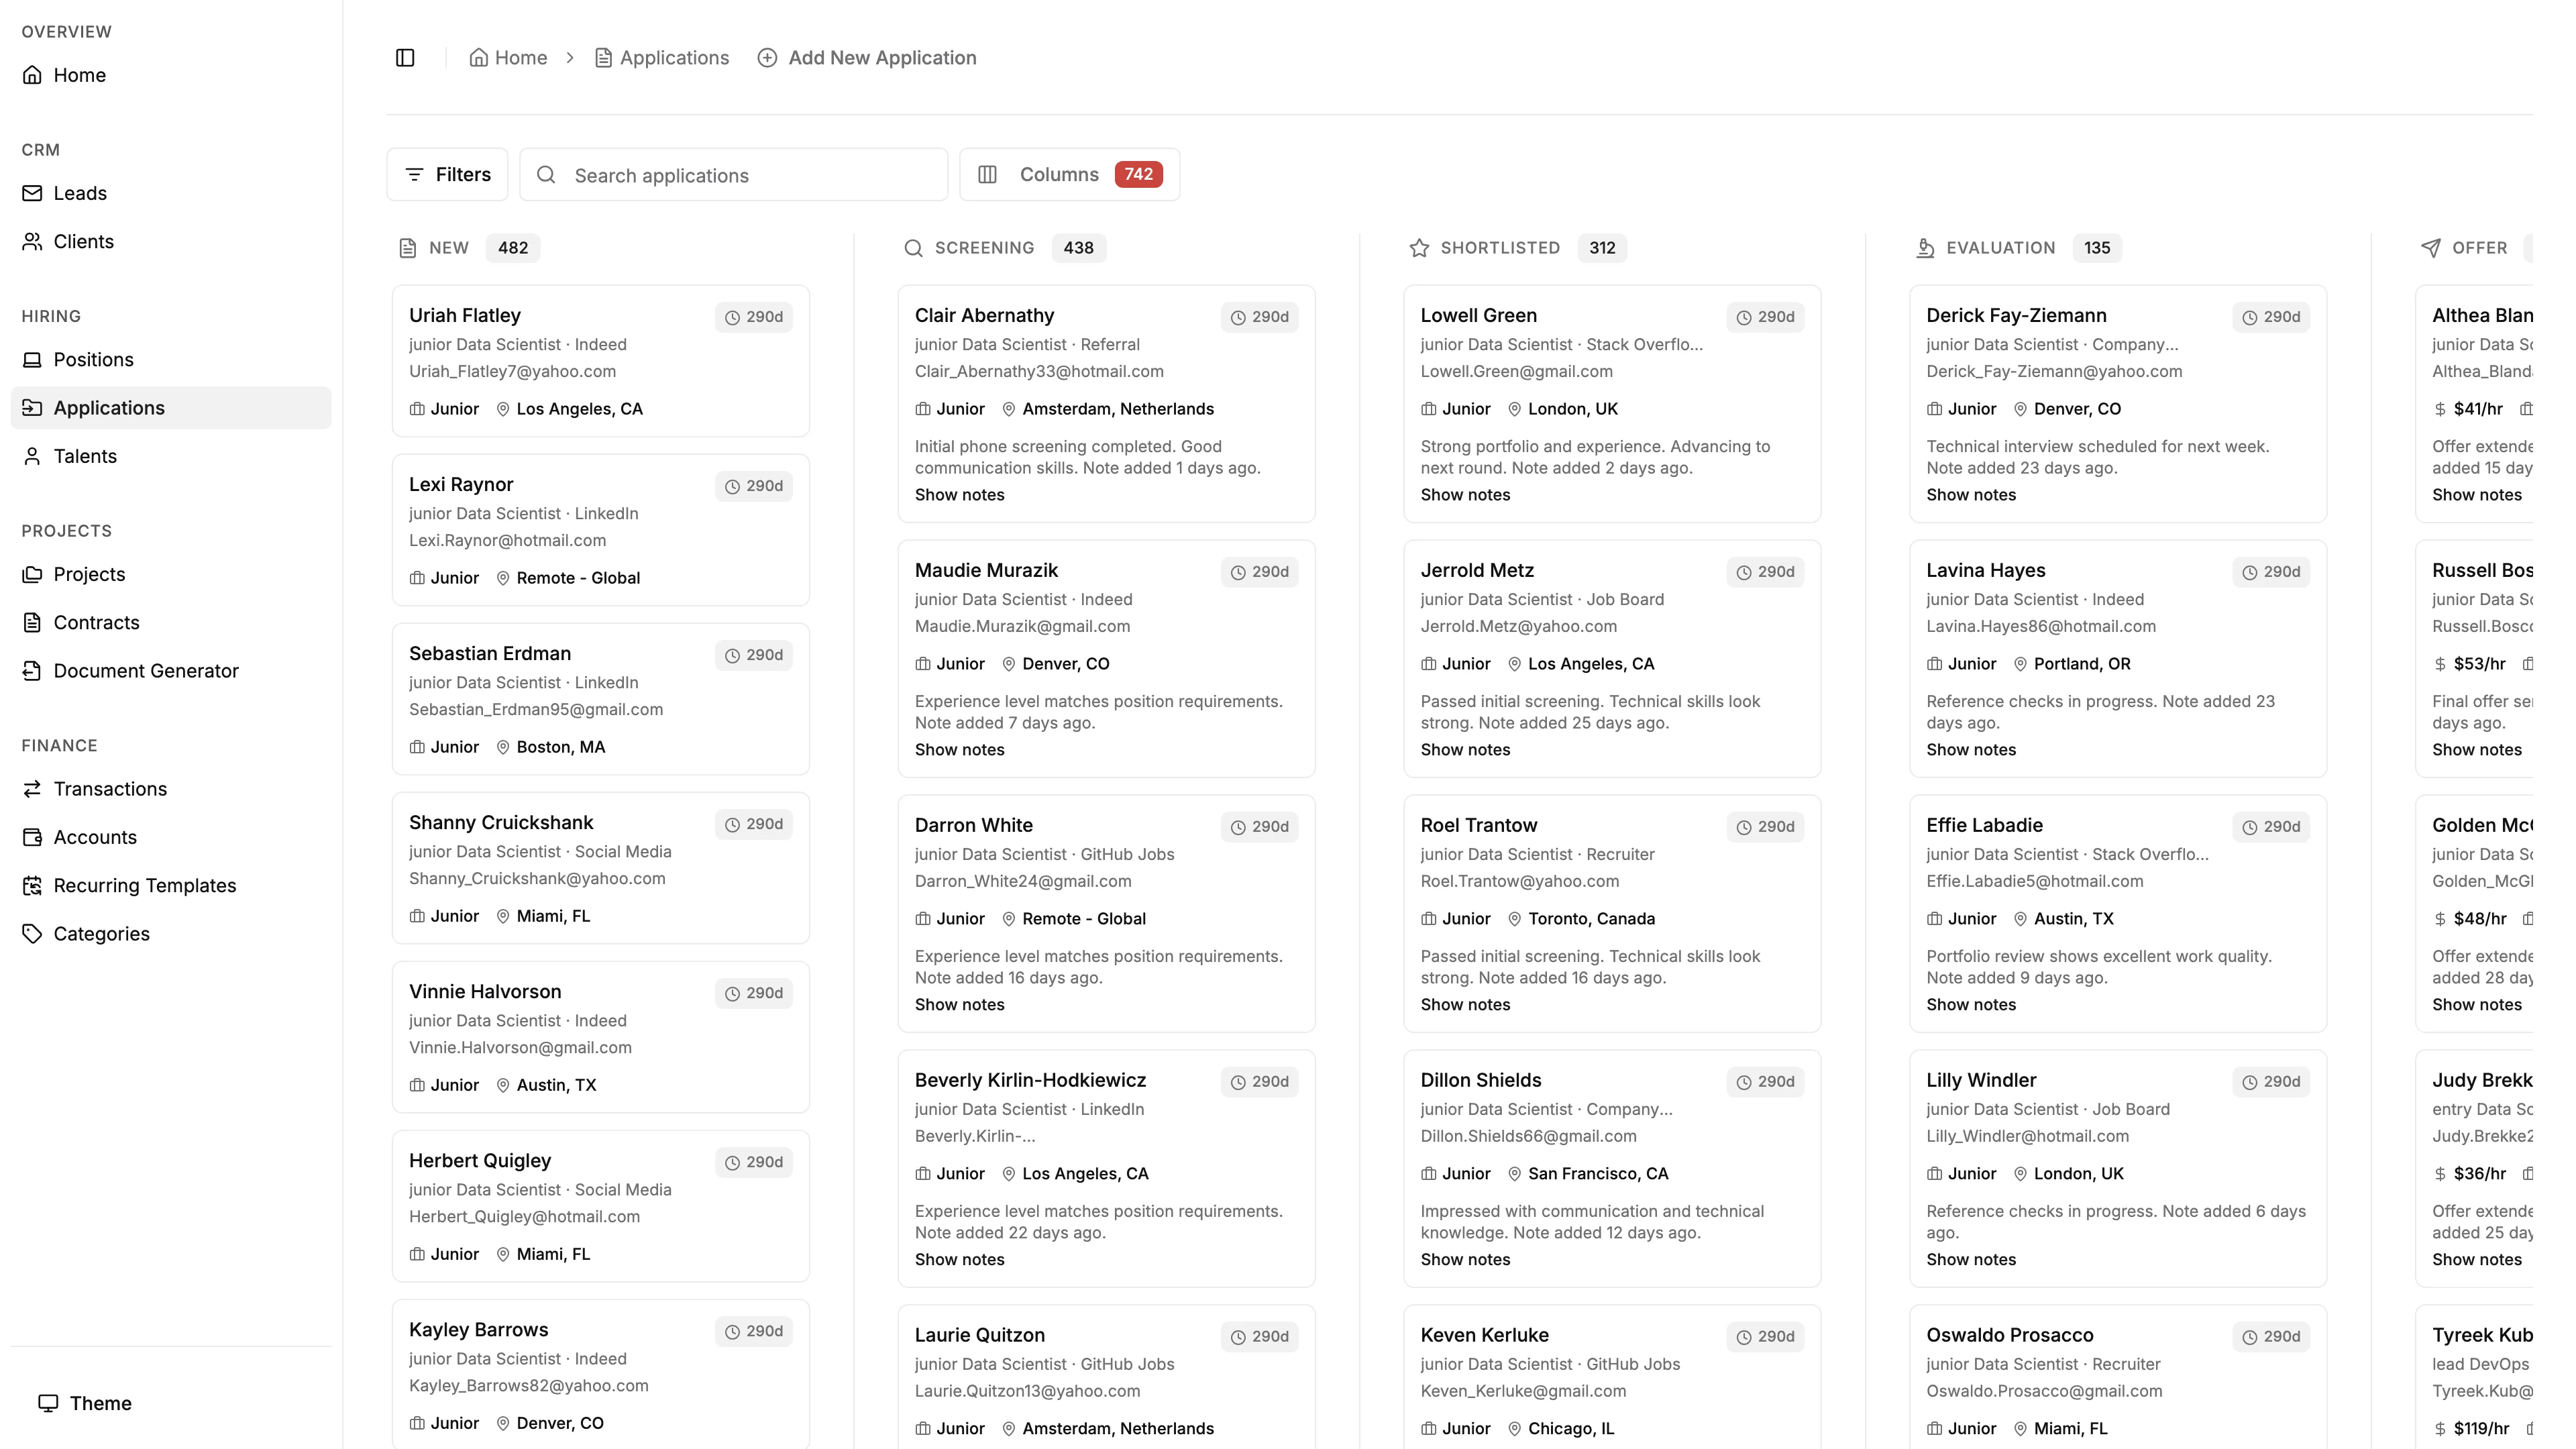Click the Clients people icon

click(33, 241)
